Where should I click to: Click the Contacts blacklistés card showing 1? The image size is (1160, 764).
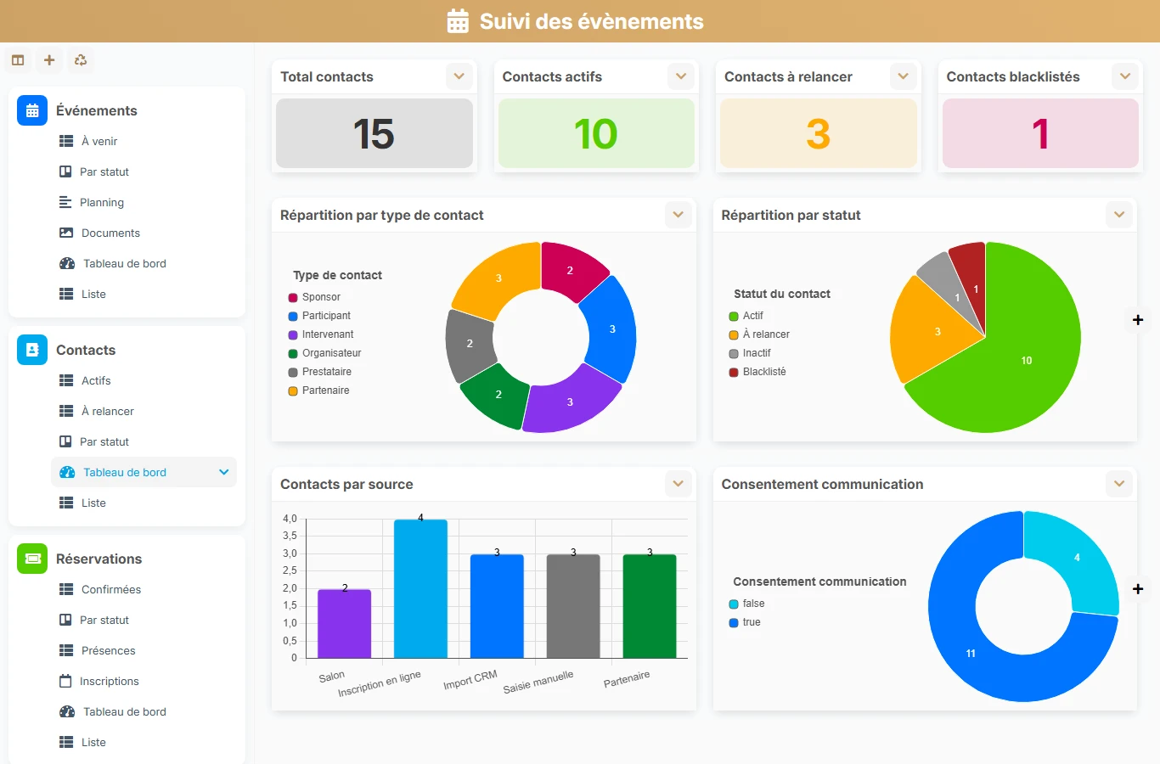click(x=1040, y=133)
